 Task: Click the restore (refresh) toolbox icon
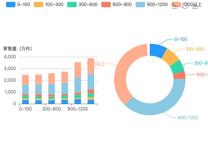[185, 6]
